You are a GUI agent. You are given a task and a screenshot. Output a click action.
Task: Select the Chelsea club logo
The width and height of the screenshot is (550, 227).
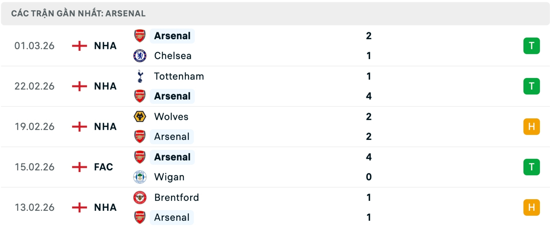(x=140, y=56)
